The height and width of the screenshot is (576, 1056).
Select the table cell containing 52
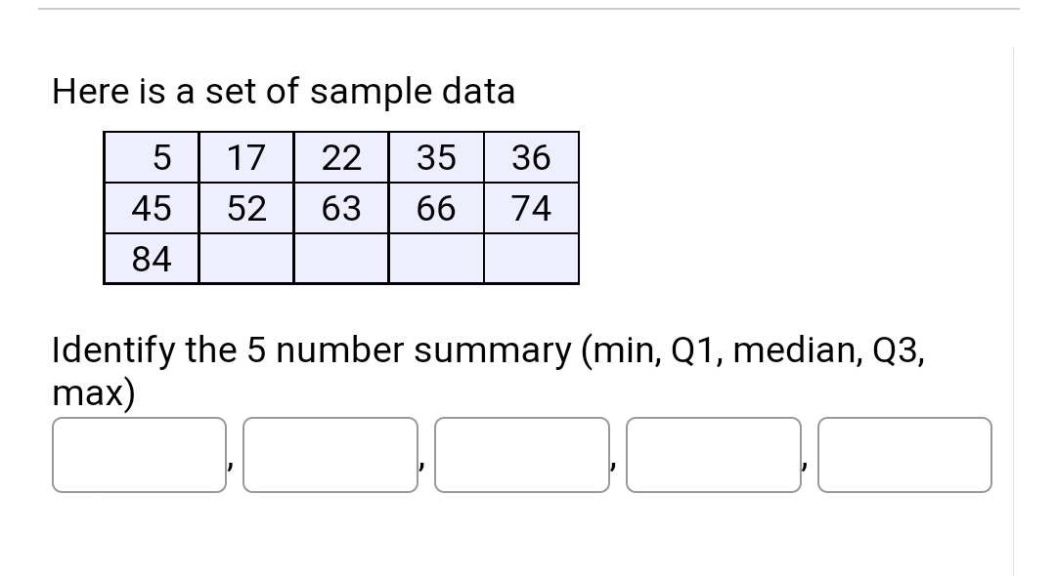click(246, 208)
